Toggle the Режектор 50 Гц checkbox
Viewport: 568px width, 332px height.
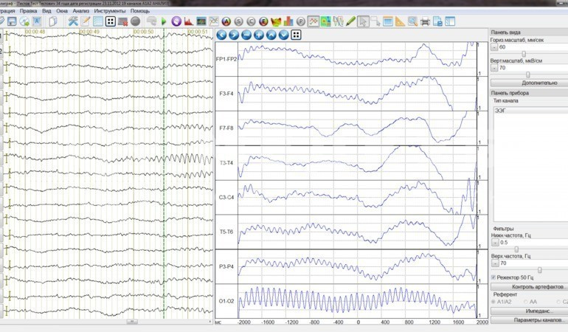tap(493, 277)
